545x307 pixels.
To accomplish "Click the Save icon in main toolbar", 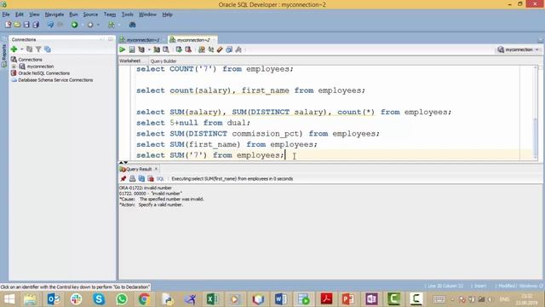I will [26, 25].
